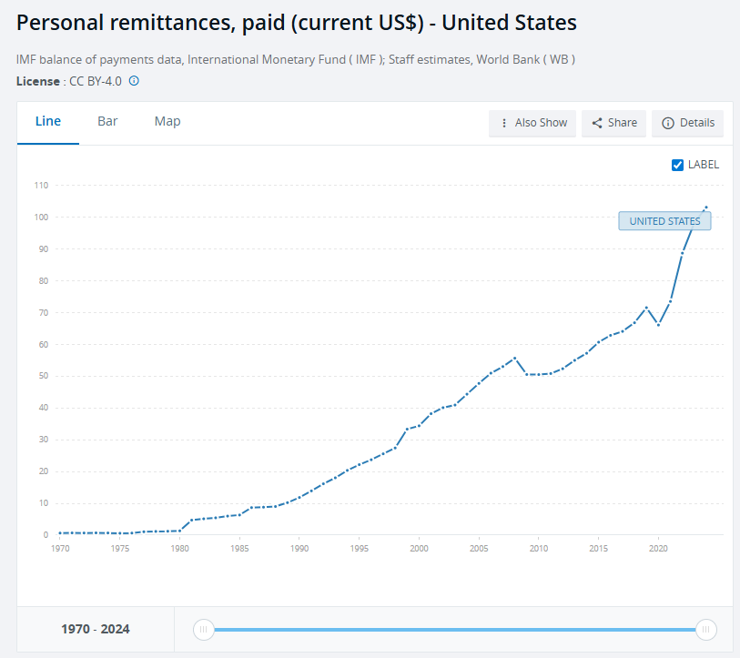Click the Share button
The image size is (740, 658).
pyautogui.click(x=613, y=123)
